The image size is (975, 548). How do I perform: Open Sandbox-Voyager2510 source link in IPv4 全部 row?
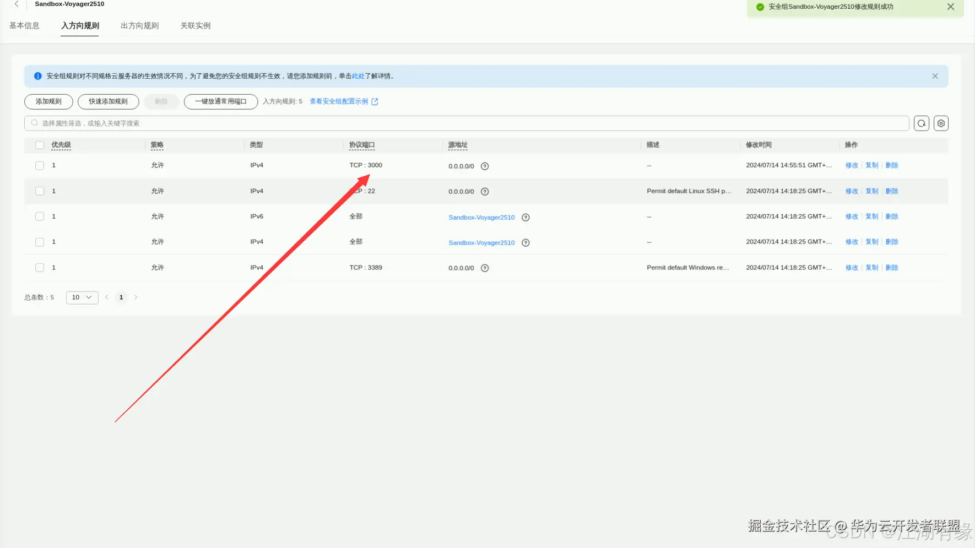pyautogui.click(x=481, y=243)
